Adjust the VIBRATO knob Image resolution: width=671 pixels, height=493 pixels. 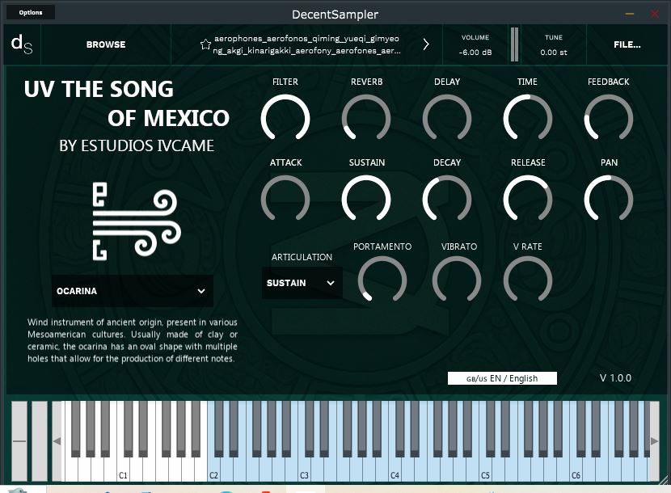click(x=457, y=280)
